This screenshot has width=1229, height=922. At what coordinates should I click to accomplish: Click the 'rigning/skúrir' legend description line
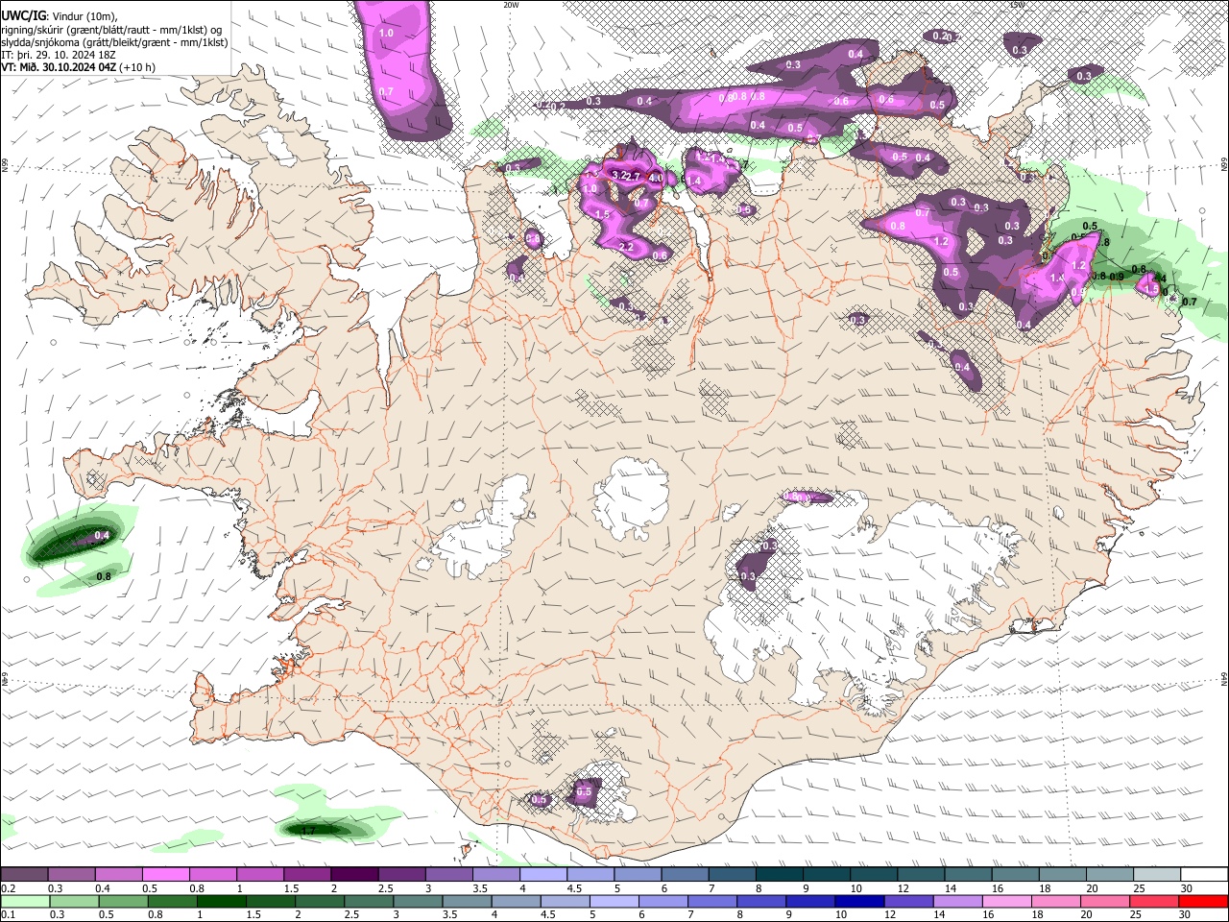coord(110,29)
